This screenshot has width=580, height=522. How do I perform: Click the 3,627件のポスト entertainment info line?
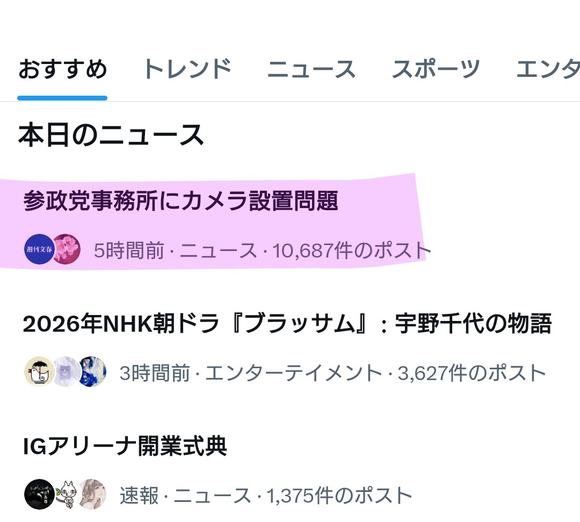[x=333, y=373]
